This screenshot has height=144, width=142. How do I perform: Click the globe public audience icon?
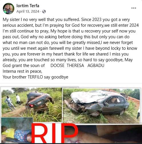(44, 11)
